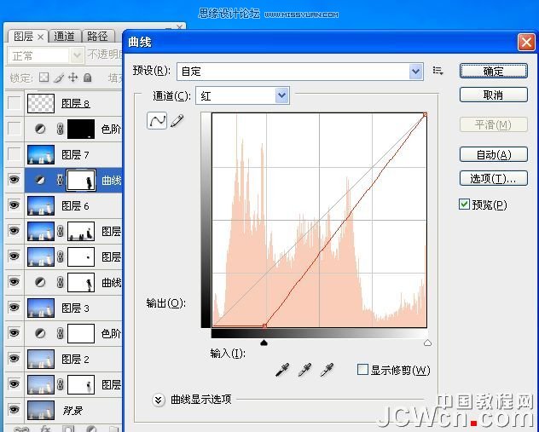Pick the white point eyedropper
This screenshot has height=432, width=539.
pyautogui.click(x=327, y=370)
